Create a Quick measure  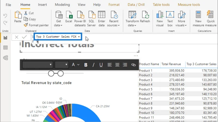coord(211,19)
